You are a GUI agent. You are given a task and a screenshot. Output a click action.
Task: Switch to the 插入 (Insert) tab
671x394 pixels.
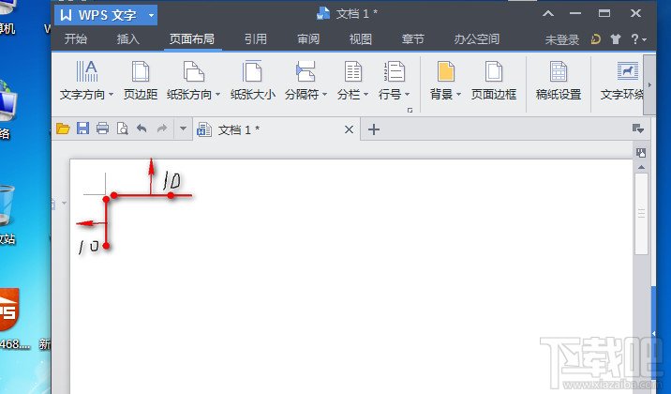click(x=128, y=39)
